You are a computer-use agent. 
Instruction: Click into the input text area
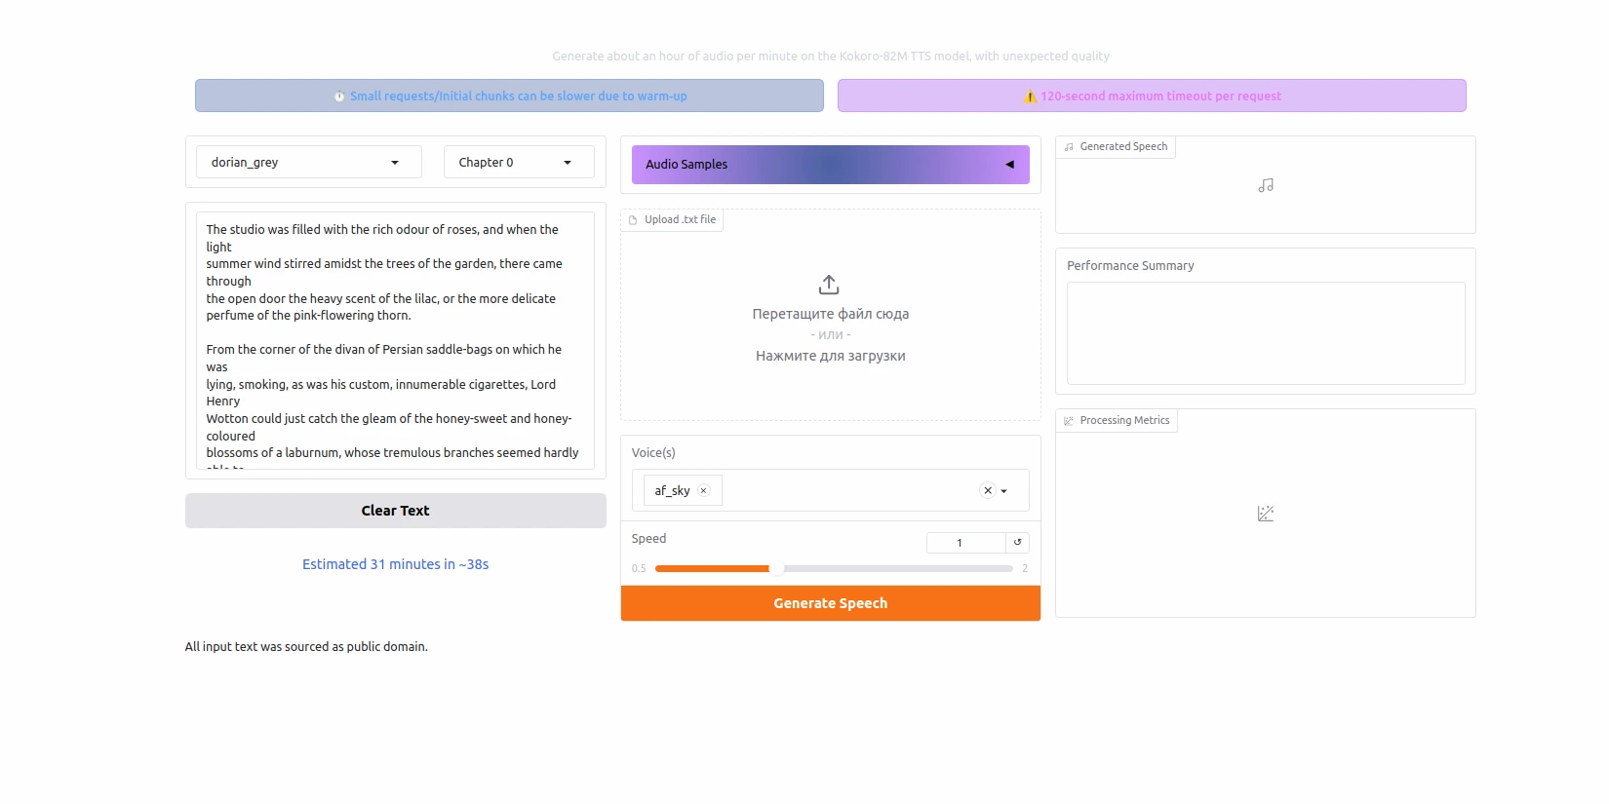(395, 341)
